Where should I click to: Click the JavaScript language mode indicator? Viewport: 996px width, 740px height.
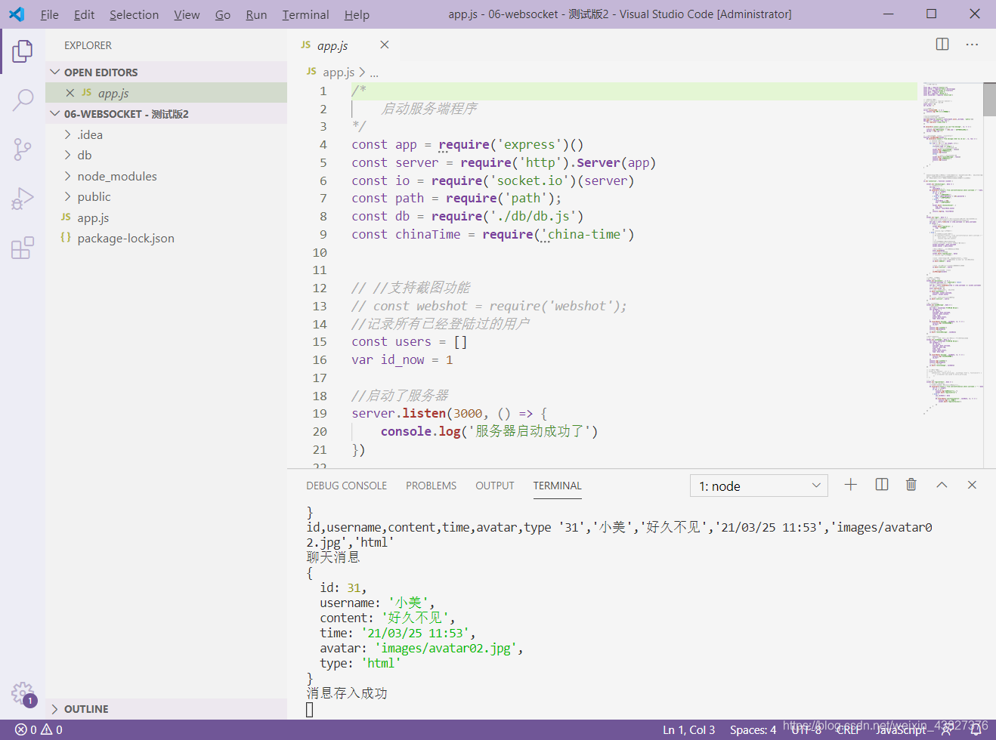click(901, 730)
